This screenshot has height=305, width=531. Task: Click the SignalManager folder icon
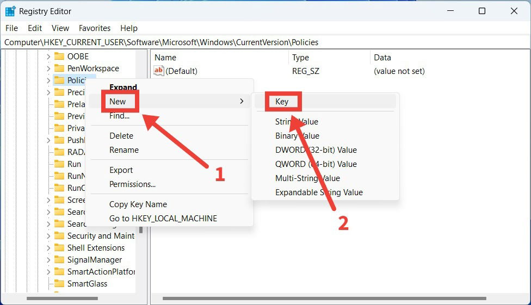click(59, 260)
